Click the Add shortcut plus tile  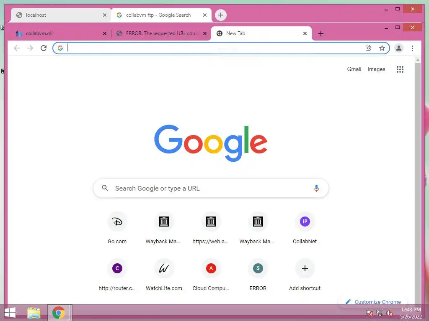click(305, 276)
